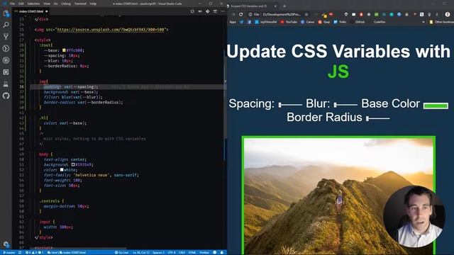454x255 pixels.
Task: Click the #ffc600 color swatch in code
Action: (64, 50)
